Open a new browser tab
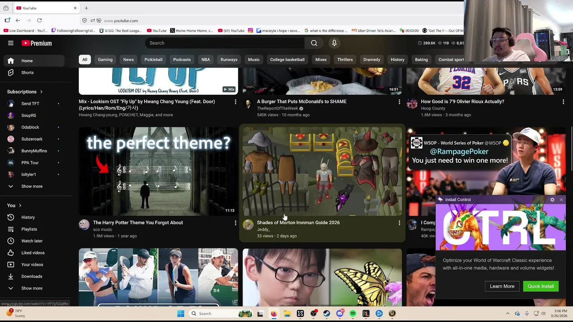 click(86, 8)
